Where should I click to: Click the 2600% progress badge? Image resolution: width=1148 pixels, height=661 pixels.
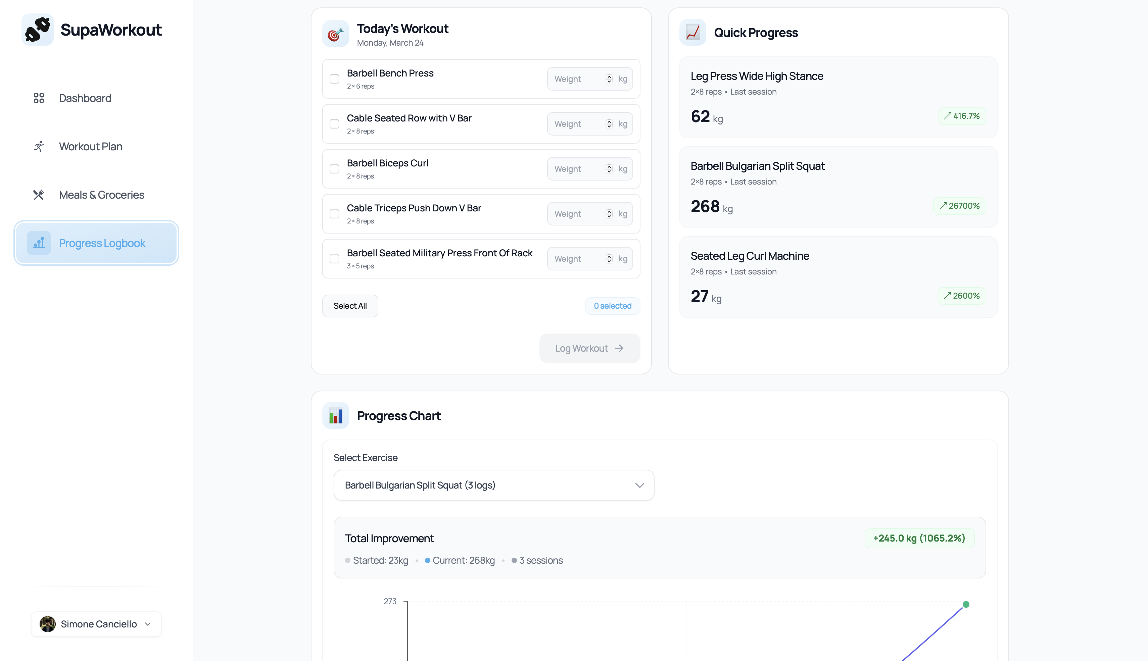(x=962, y=296)
